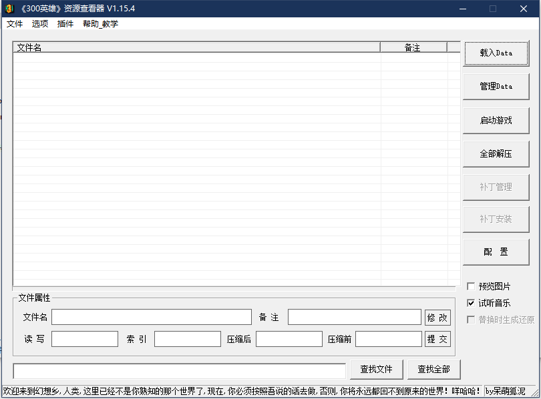This screenshot has width=541, height=399.
Task: Click the app icon in title bar
Action: [x=9, y=9]
